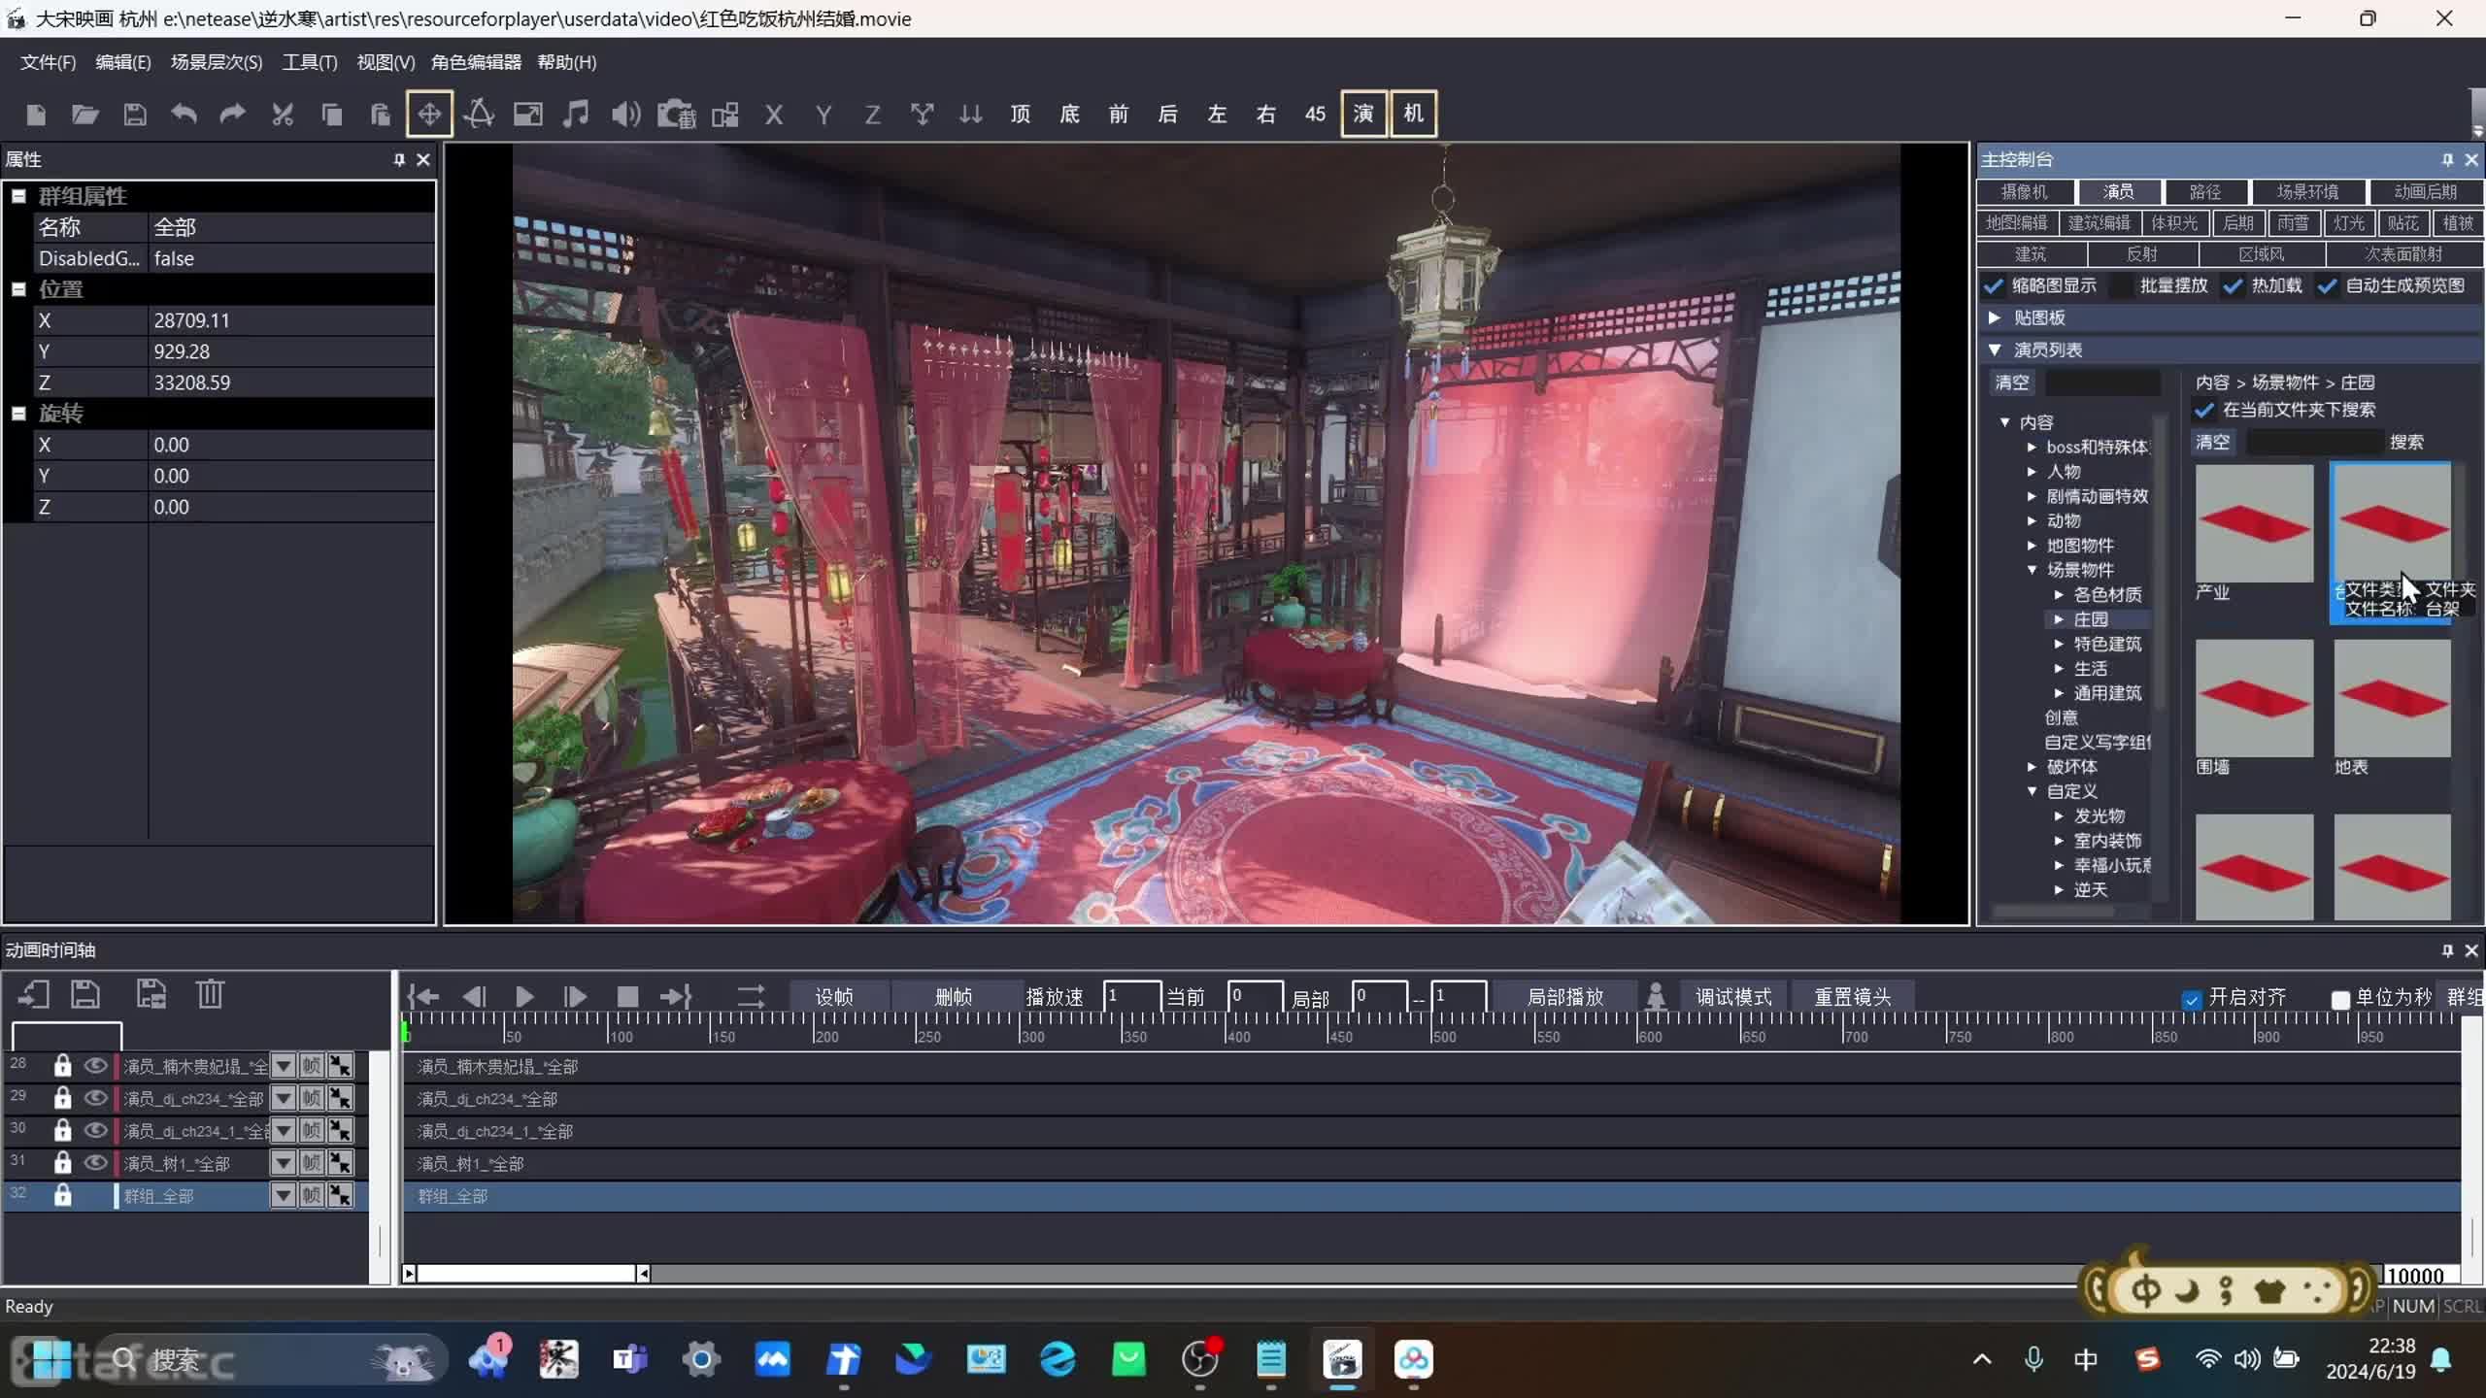Toggle loop playback icon
Image resolution: width=2486 pixels, height=1398 pixels.
751,996
